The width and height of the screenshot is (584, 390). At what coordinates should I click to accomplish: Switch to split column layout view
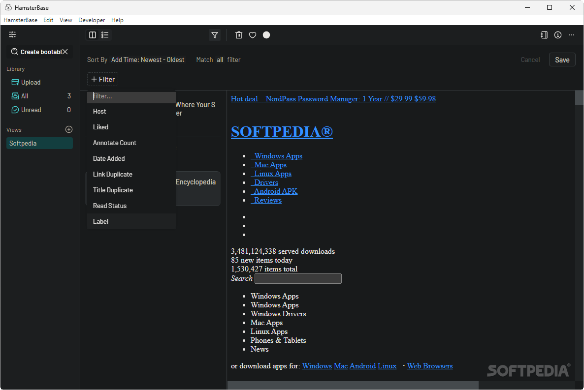pyautogui.click(x=93, y=35)
